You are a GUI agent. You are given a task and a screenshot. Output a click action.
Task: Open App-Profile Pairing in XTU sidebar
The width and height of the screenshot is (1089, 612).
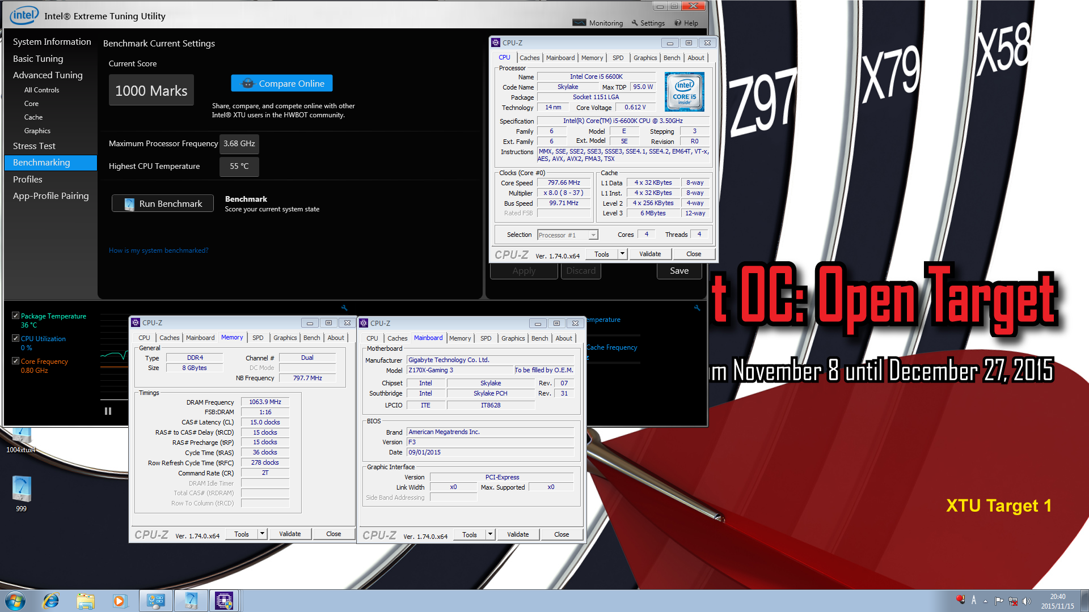[50, 196]
